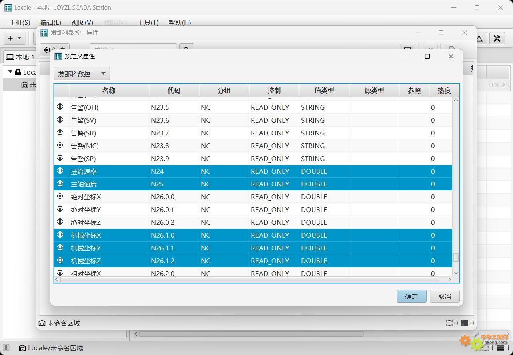Open the plus add dropdown button
Image resolution: width=513 pixels, height=355 pixels.
15,38
